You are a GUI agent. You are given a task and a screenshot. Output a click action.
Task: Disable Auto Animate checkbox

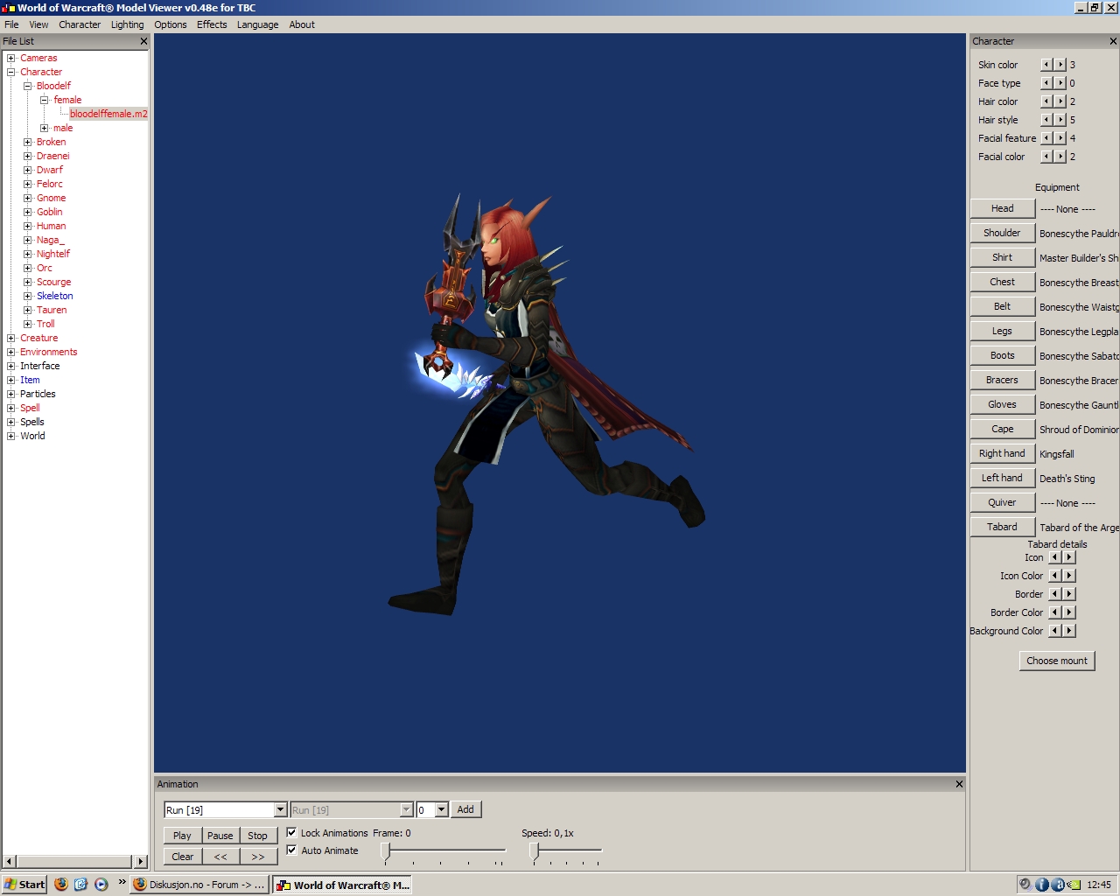[x=292, y=850]
